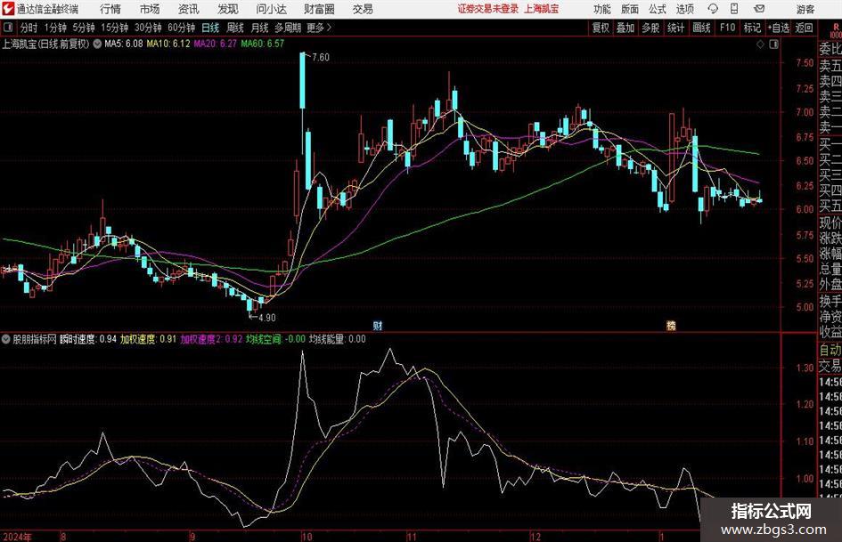The image size is (842, 542).
Task: Open the 市场 menu
Action: (x=150, y=9)
